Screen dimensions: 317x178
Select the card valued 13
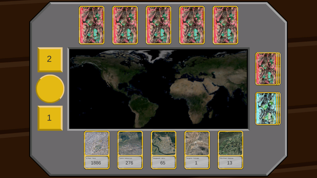coord(230,150)
